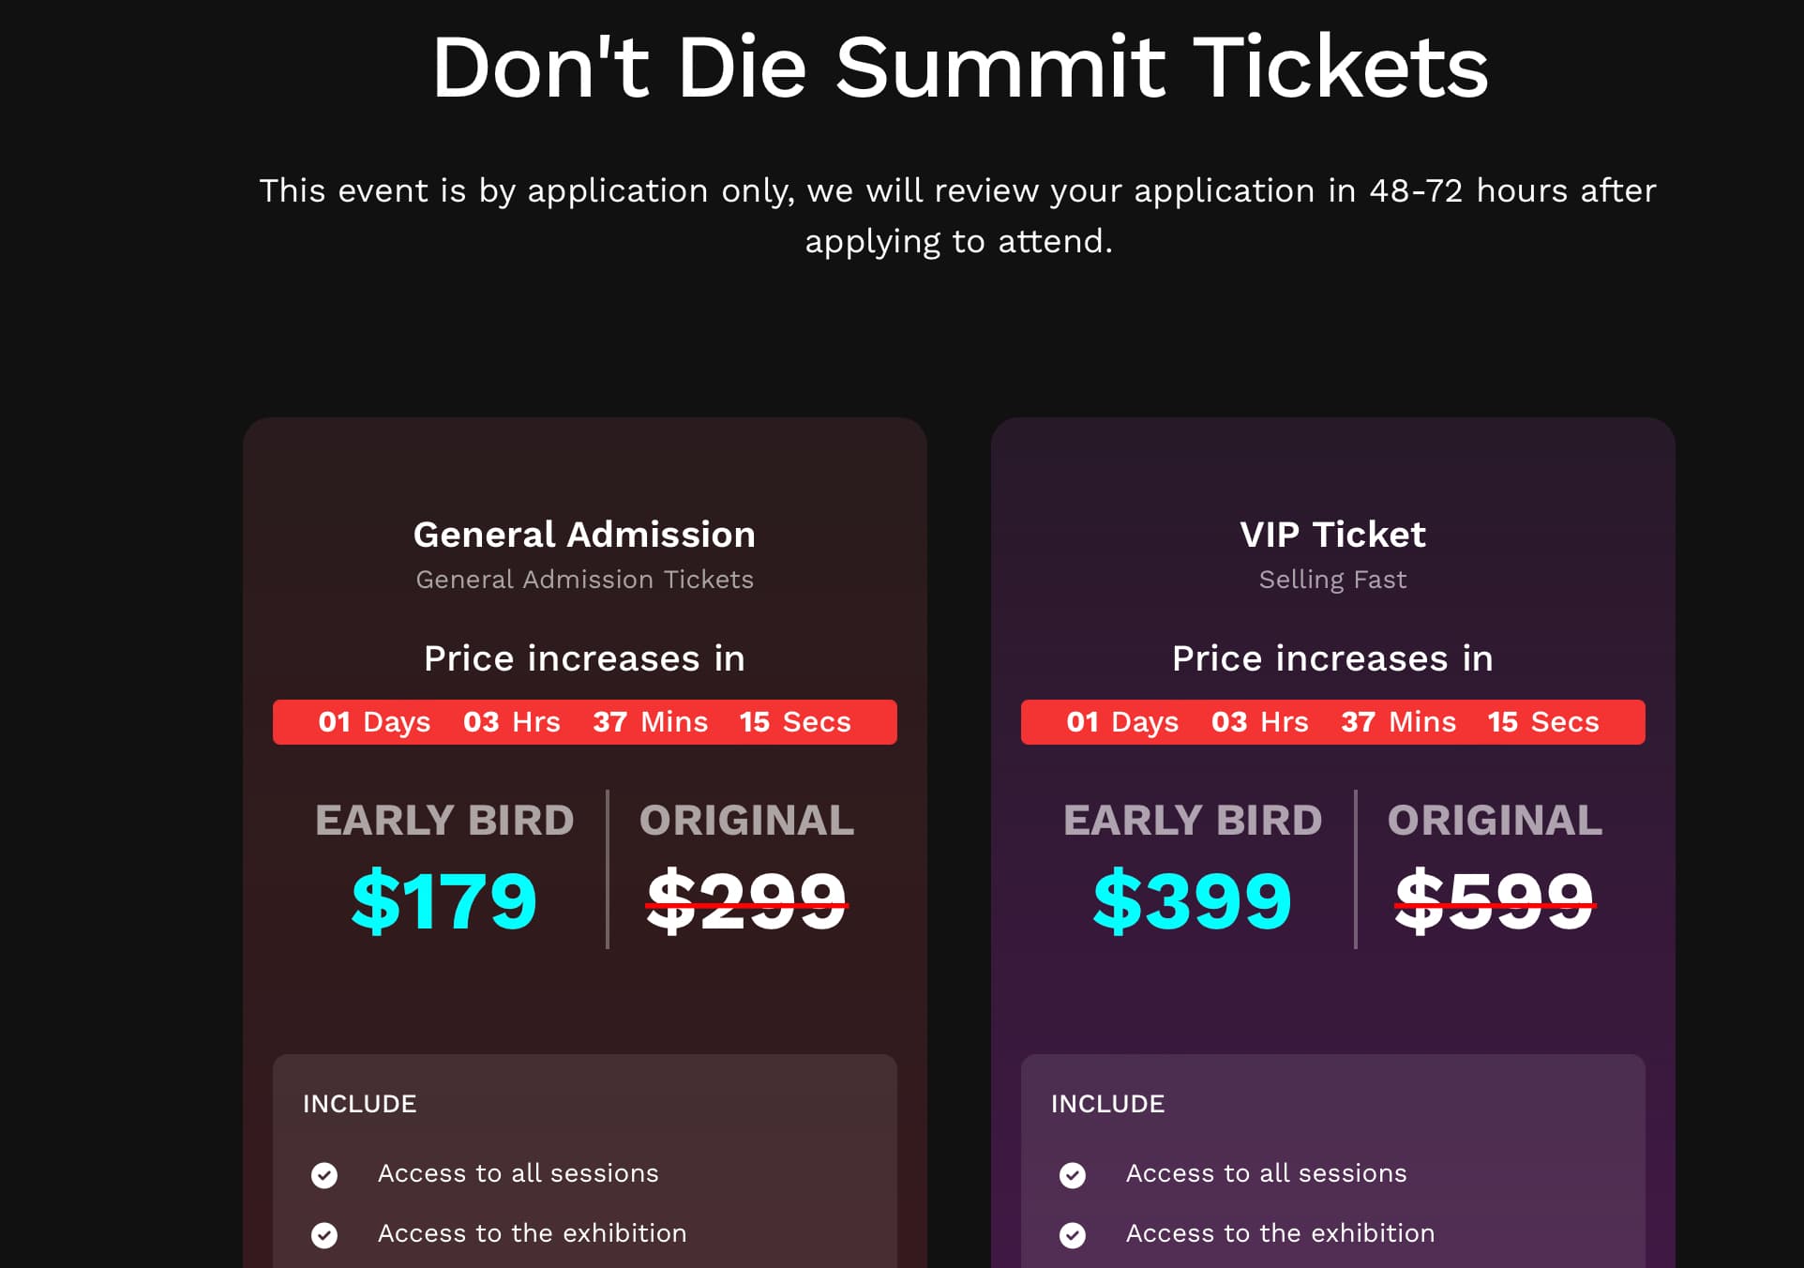Click the INCLUDE label in VIP Ticket card

(x=1107, y=1104)
